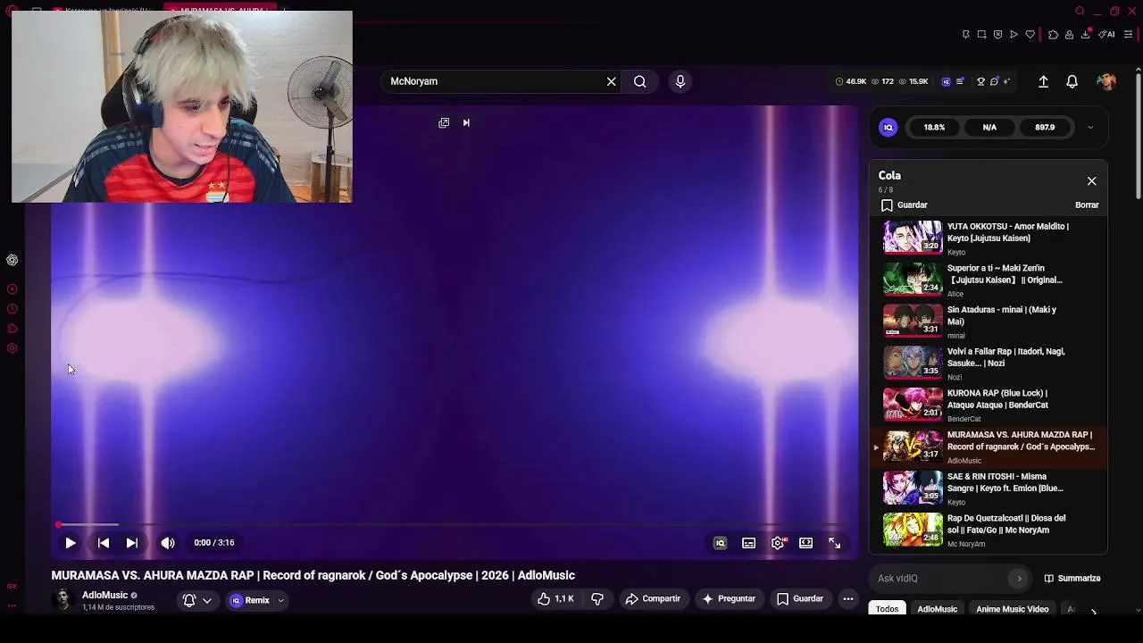Open the AdloMusic channel name link
Image resolution: width=1143 pixels, height=643 pixels.
pyautogui.click(x=104, y=596)
